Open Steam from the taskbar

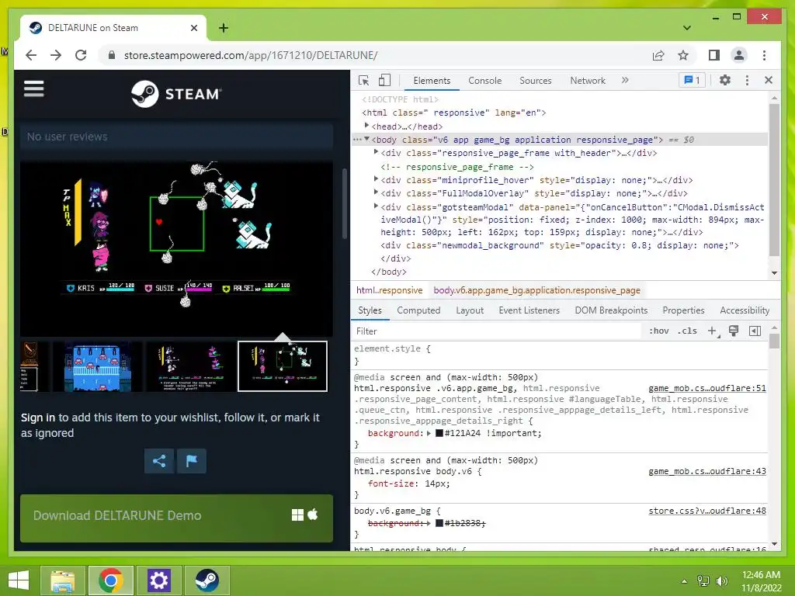click(x=207, y=580)
